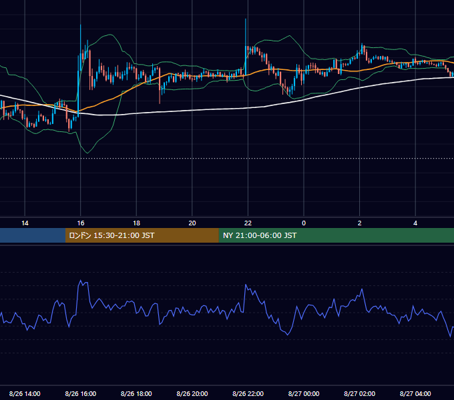Click the 0 hour label on chart axis
This screenshot has height=400, width=454.
click(304, 223)
